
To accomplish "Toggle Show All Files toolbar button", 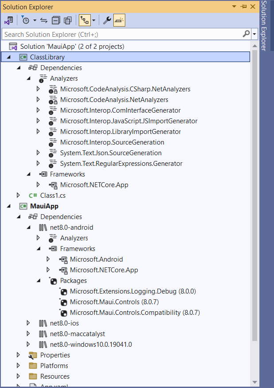I will pyautogui.click(x=67, y=20).
